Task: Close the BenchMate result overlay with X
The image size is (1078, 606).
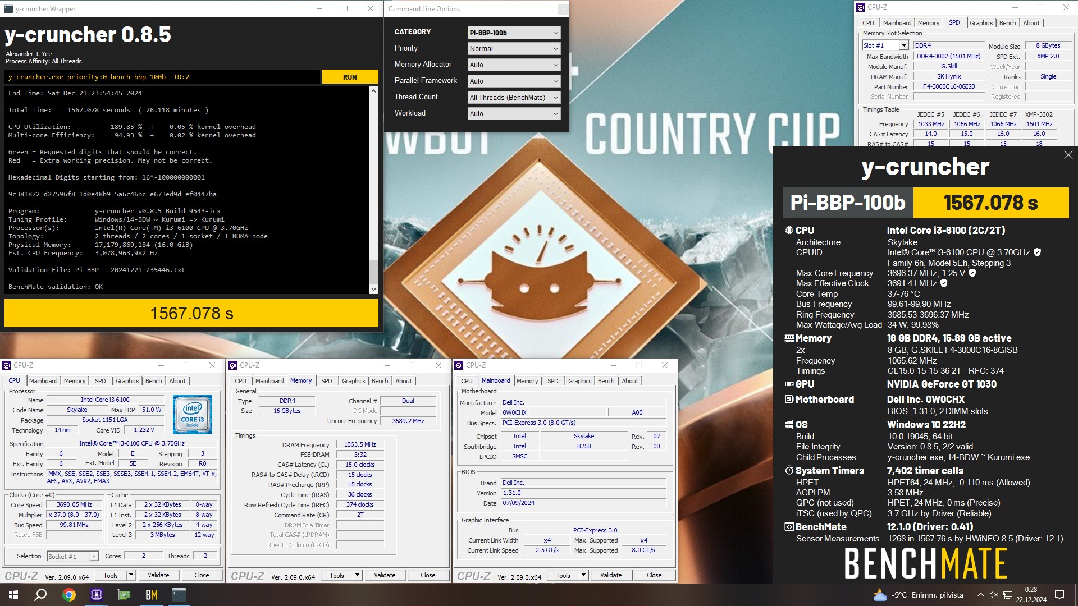Action: (1068, 155)
